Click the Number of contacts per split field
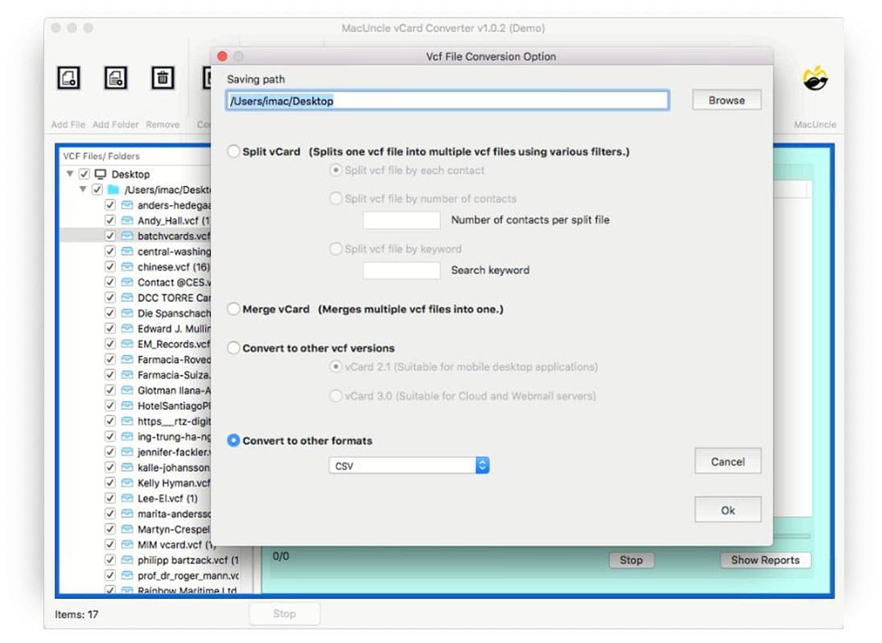Screen dimensions: 882x643 [401, 220]
